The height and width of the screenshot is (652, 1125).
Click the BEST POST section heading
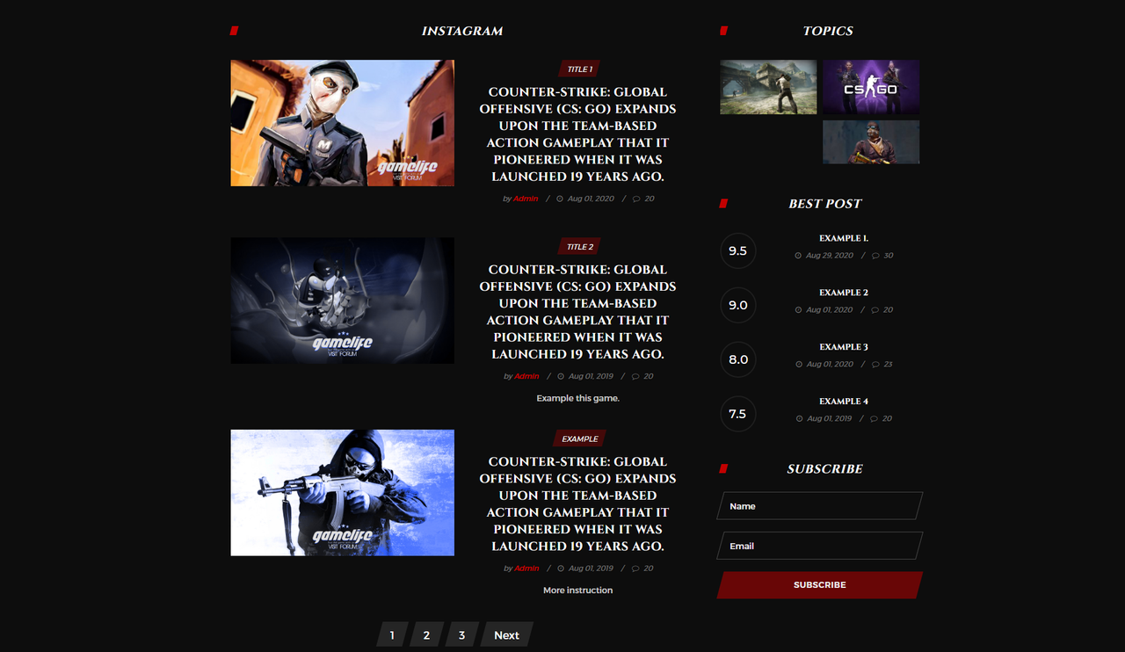825,204
